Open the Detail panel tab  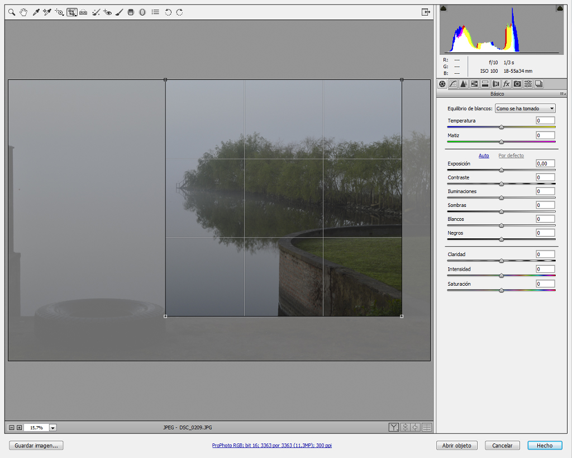(x=463, y=84)
